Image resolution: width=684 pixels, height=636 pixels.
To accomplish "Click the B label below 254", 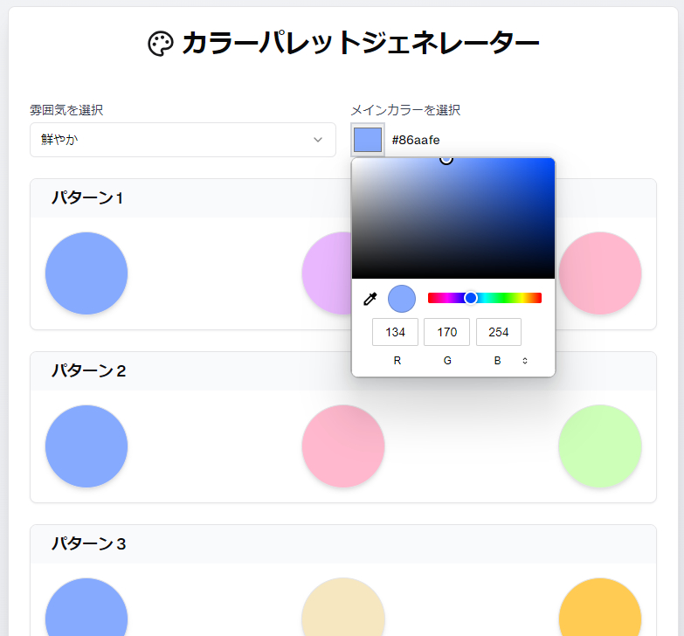I will coord(497,361).
